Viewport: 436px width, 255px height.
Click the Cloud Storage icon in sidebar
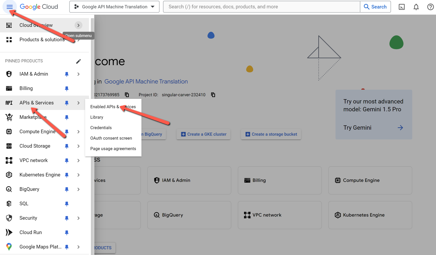click(9, 146)
